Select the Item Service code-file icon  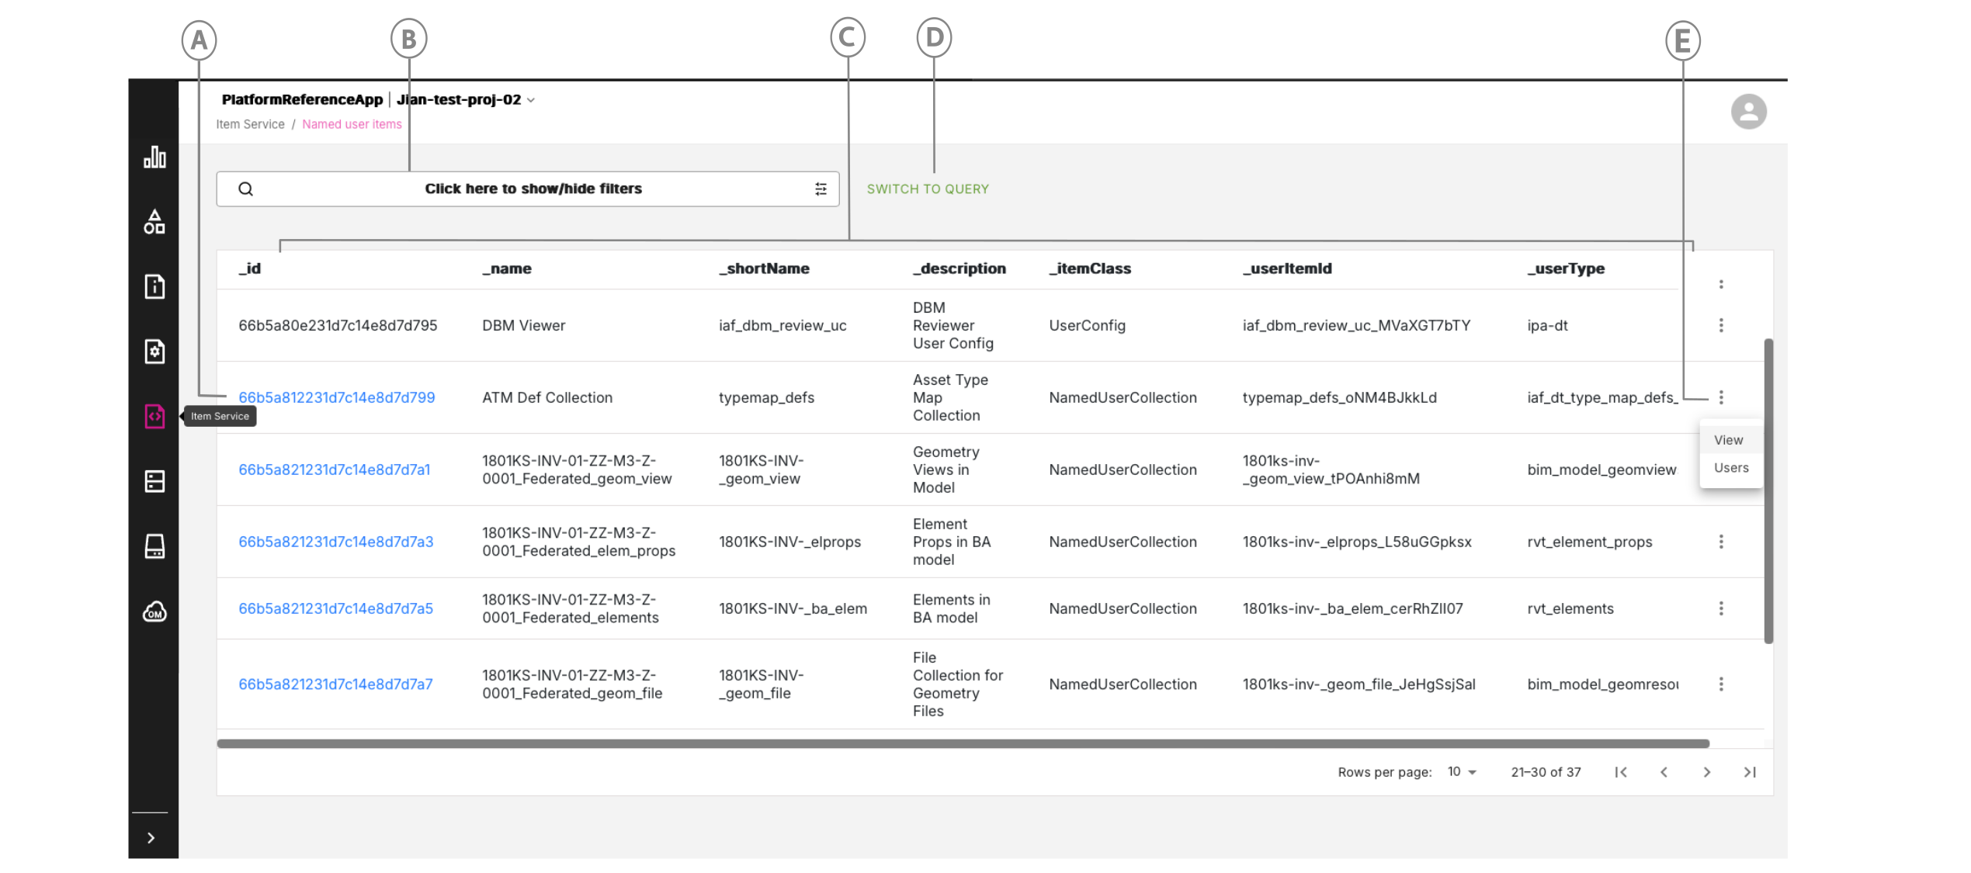[154, 416]
